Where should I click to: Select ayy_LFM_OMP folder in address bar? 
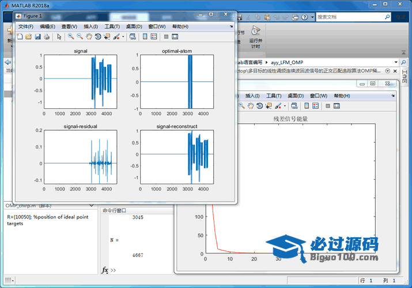coord(287,62)
